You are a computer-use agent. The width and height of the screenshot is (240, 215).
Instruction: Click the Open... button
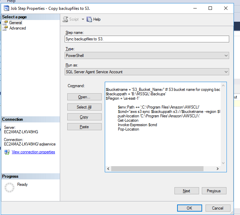coord(84,97)
